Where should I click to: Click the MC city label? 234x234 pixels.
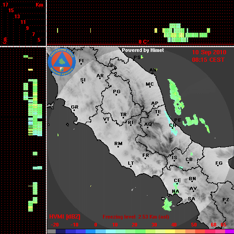[x=150, y=84]
